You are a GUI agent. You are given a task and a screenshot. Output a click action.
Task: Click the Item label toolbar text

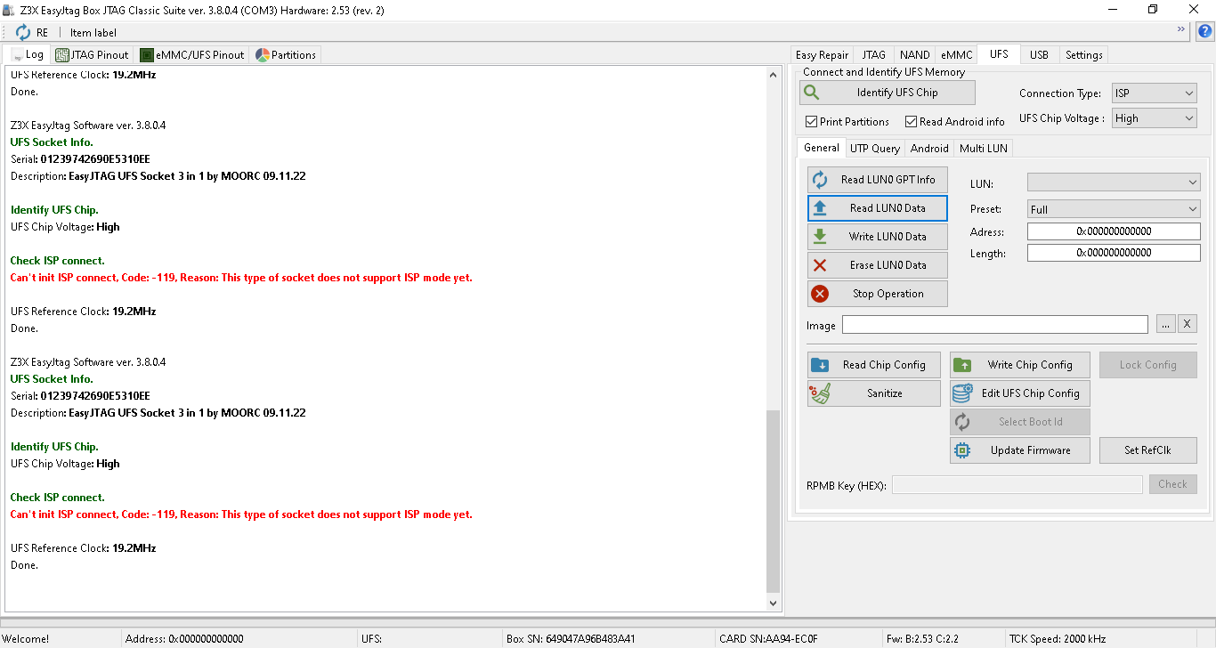[93, 32]
